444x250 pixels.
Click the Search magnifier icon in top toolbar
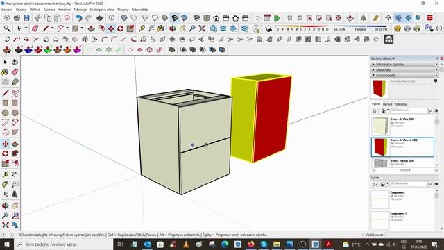pyautogui.click(x=7, y=28)
